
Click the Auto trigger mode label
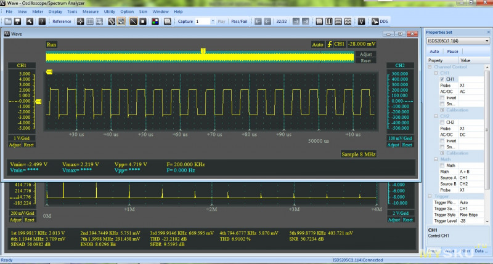[317, 44]
